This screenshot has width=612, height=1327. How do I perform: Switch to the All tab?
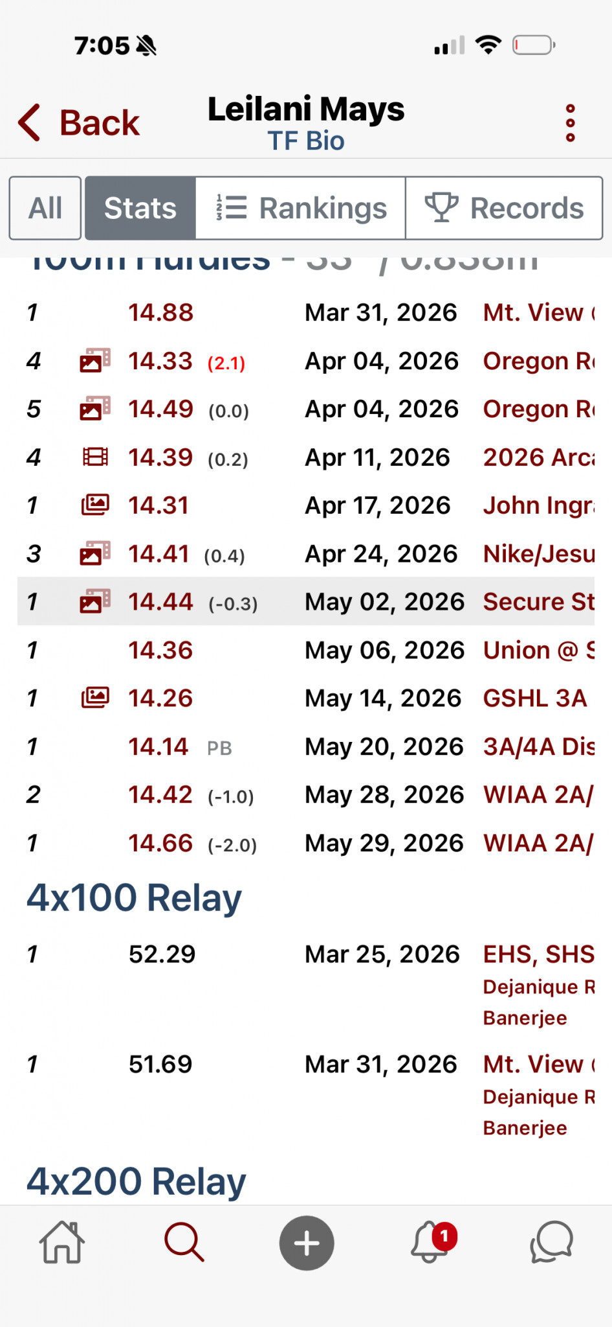pyautogui.click(x=45, y=208)
